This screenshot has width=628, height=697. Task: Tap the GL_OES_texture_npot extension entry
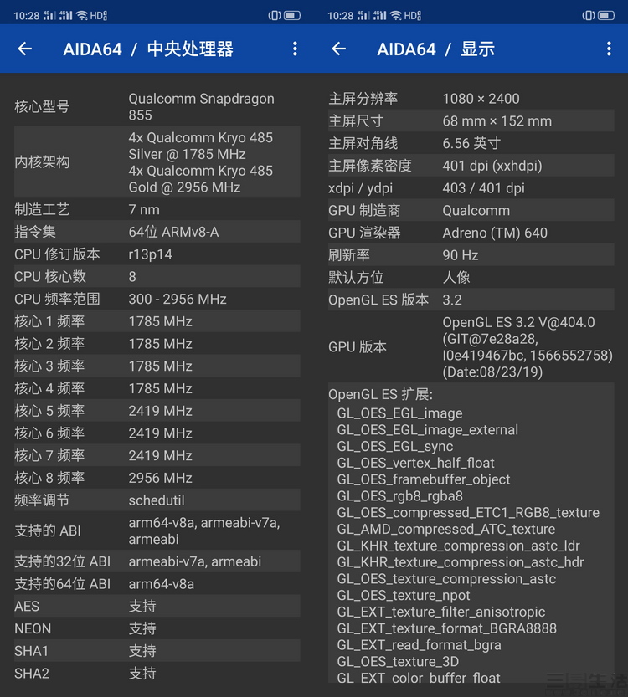tap(404, 595)
